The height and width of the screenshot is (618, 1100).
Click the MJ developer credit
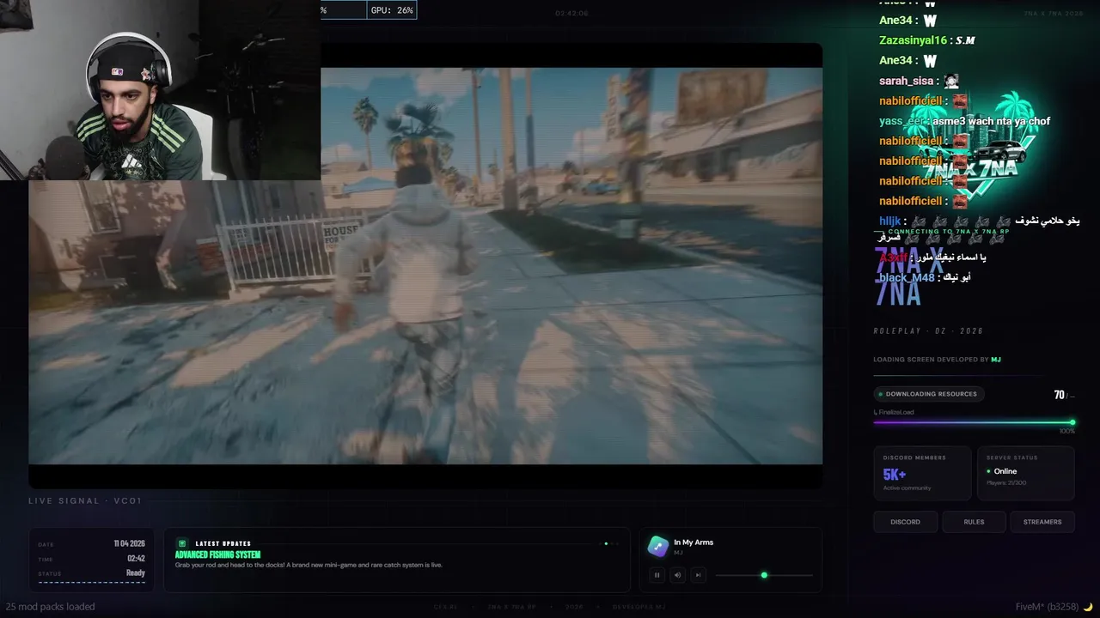[x=996, y=360]
